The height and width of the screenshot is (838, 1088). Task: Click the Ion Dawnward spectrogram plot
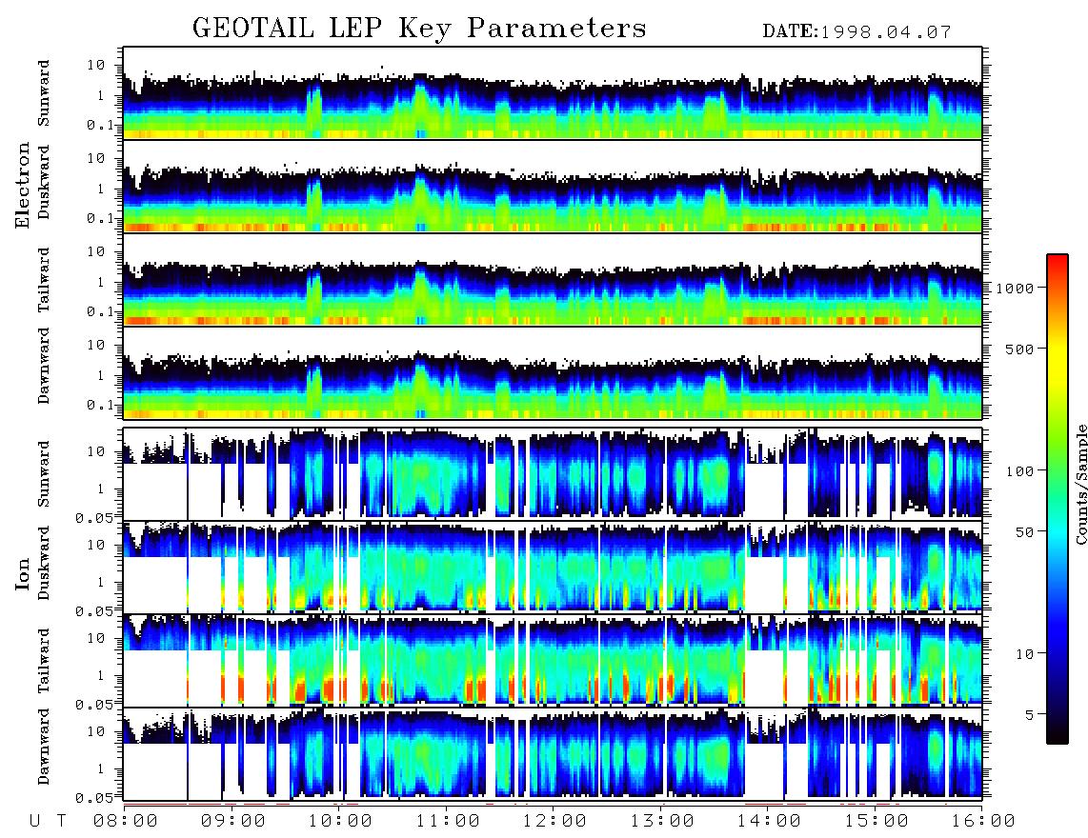[553, 753]
